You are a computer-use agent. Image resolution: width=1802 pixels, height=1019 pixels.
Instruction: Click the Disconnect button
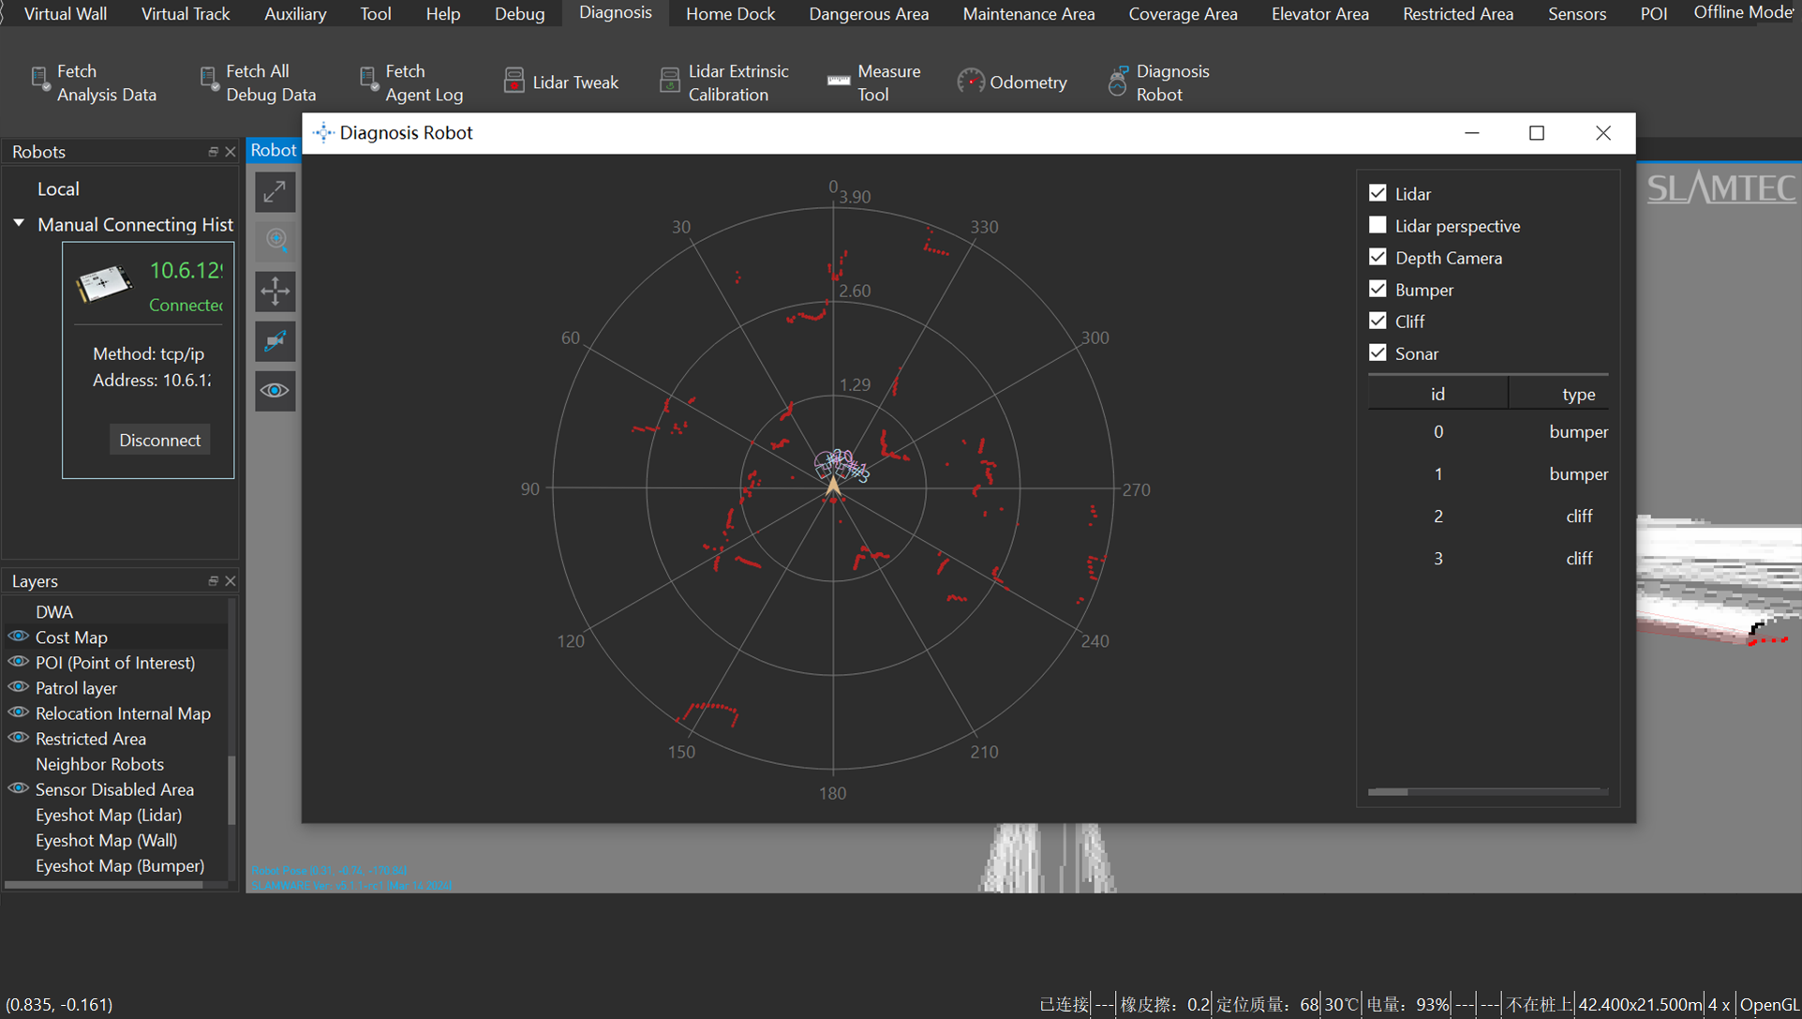[x=157, y=440]
